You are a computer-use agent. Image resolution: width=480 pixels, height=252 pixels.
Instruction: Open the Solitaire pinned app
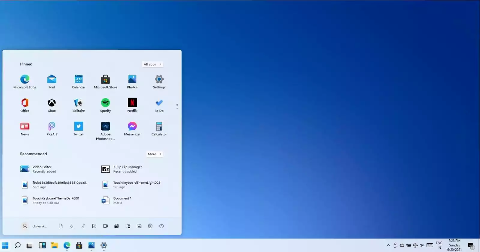pyautogui.click(x=79, y=105)
